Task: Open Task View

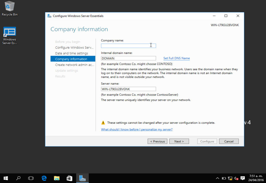Action: point(31,178)
